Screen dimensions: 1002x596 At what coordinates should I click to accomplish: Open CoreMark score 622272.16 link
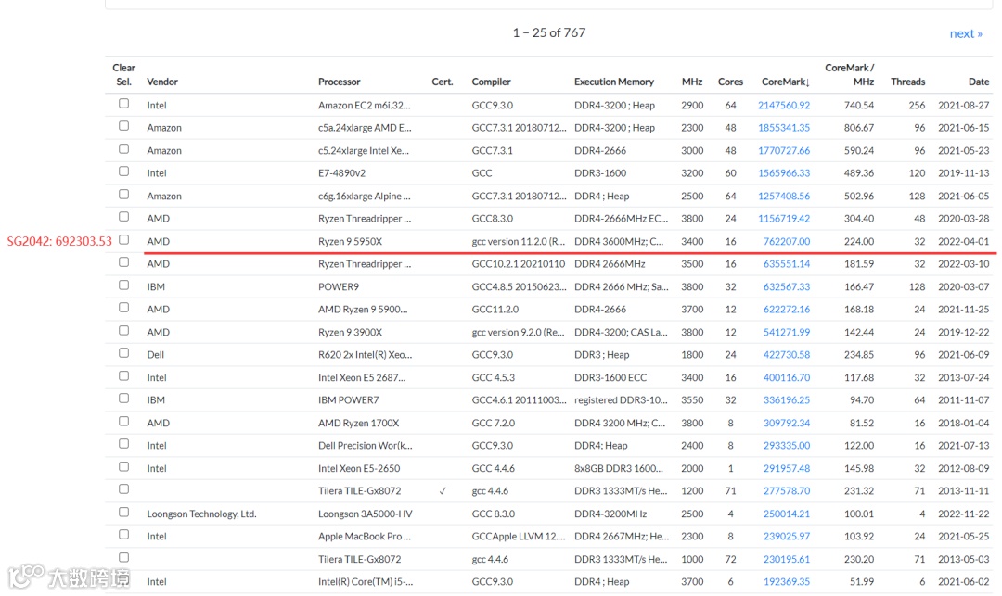(x=787, y=309)
